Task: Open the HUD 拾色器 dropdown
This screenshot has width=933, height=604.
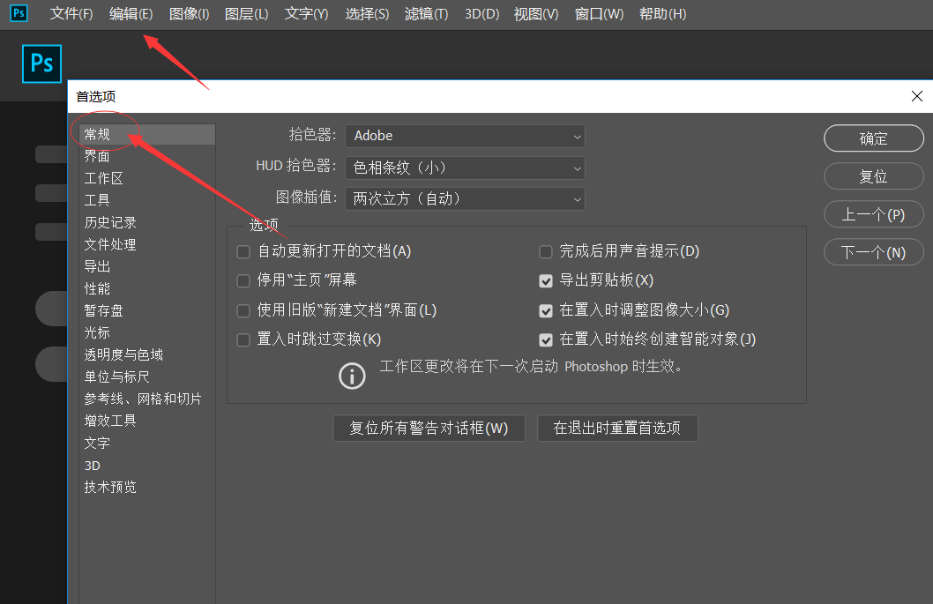Action: 465,168
